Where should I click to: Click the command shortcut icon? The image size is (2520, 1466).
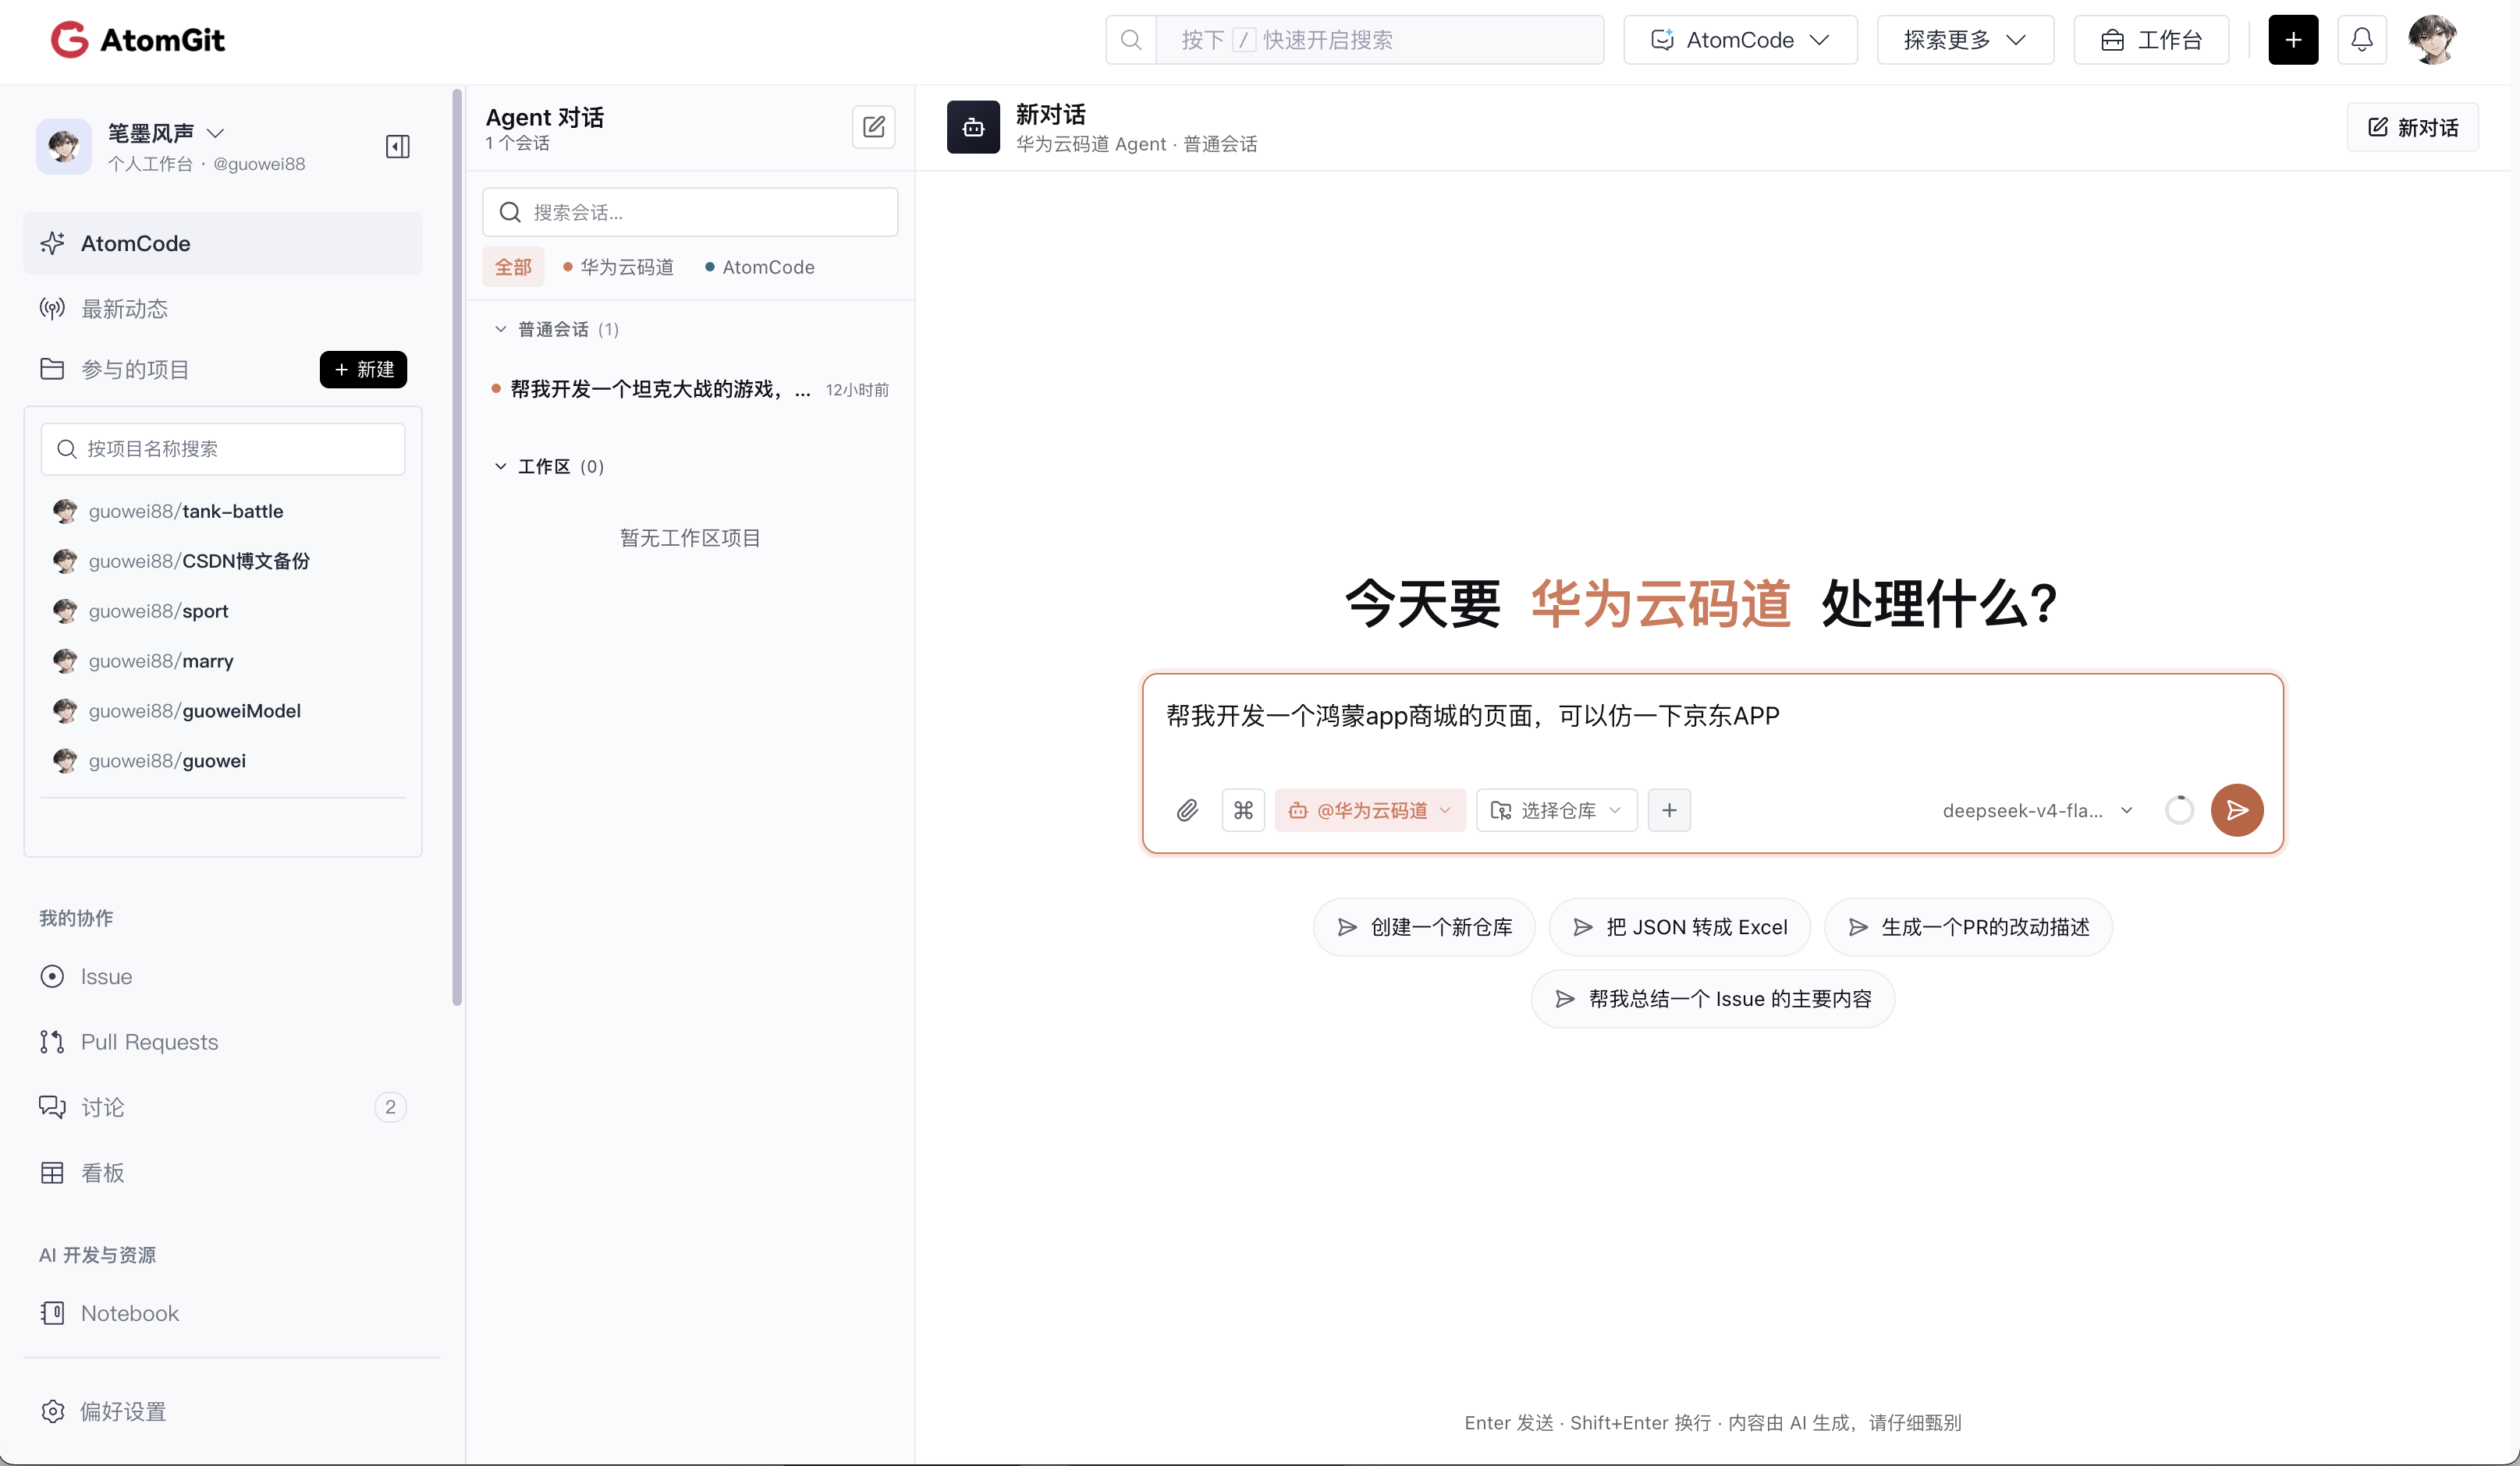click(1243, 810)
